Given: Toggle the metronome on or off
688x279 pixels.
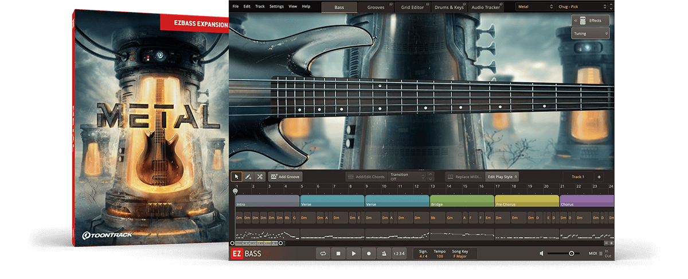Looking at the screenshot, I should tap(384, 253).
